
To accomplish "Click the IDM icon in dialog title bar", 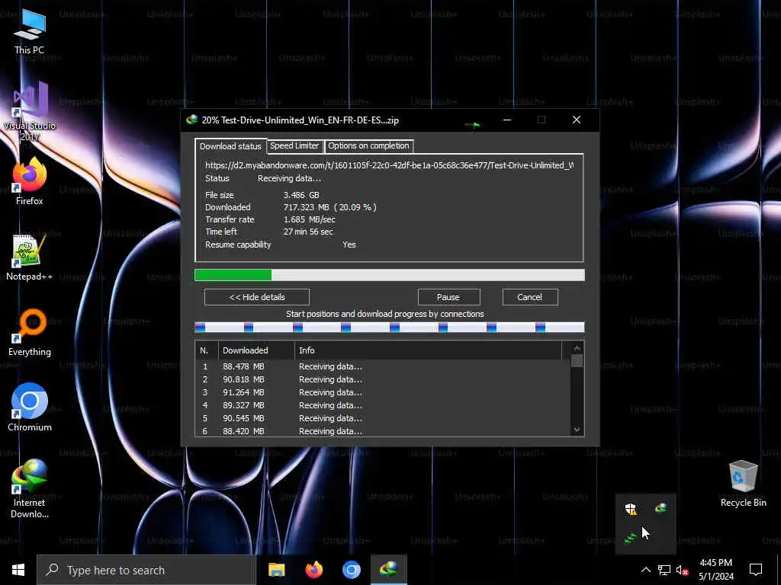I will pyautogui.click(x=191, y=120).
